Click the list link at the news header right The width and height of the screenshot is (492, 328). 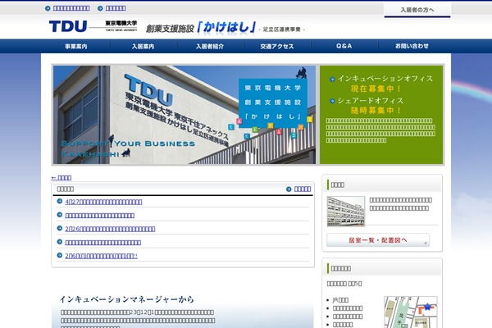click(303, 189)
